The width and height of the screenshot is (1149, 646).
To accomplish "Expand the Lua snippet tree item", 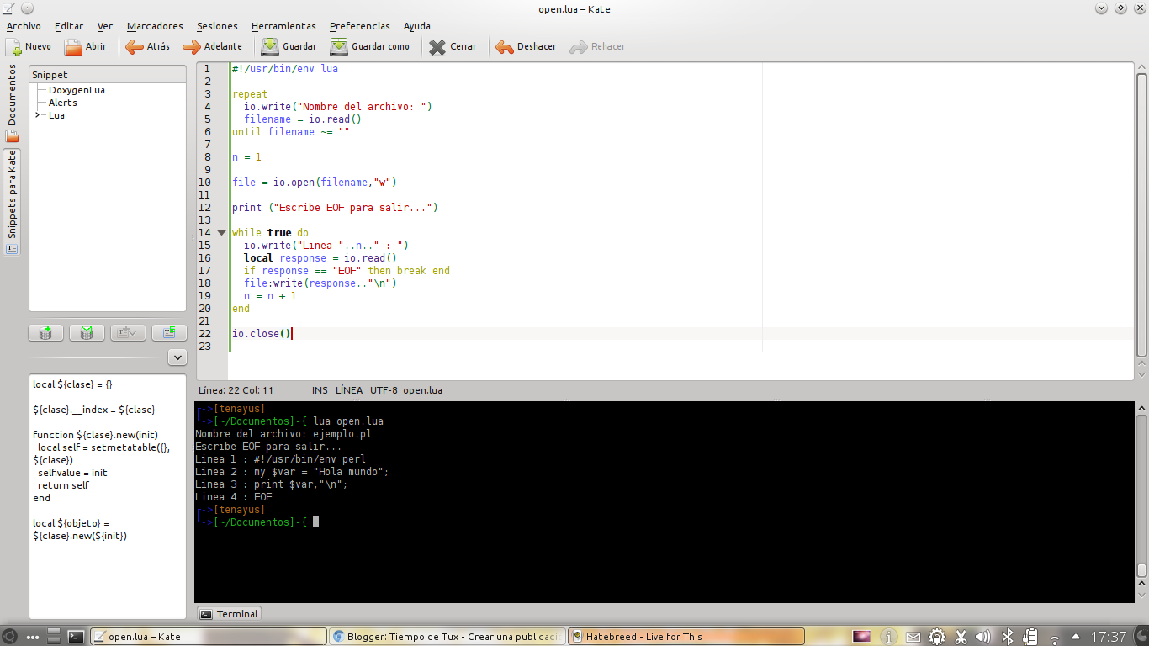I will (x=36, y=115).
